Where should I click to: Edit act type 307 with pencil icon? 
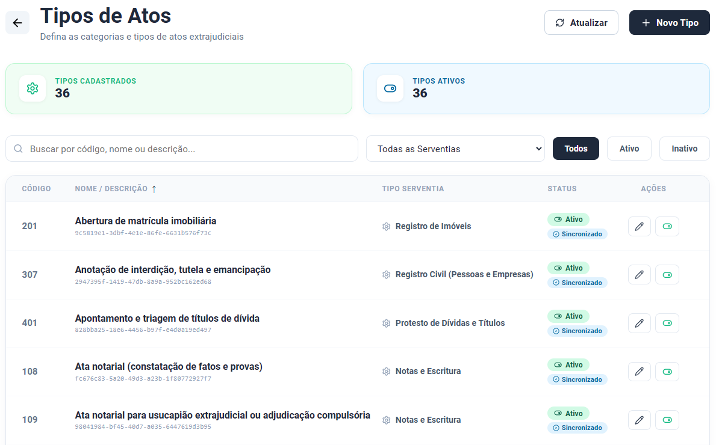click(x=640, y=274)
